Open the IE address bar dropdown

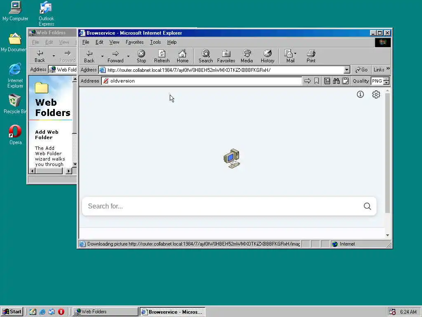tap(347, 70)
